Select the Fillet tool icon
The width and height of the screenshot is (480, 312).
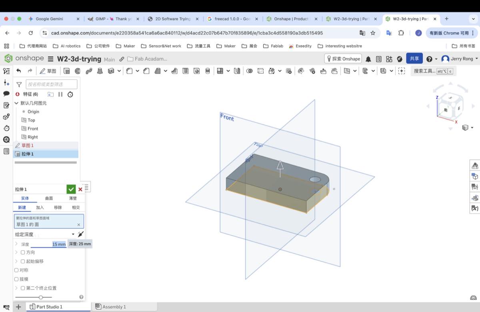pos(129,71)
